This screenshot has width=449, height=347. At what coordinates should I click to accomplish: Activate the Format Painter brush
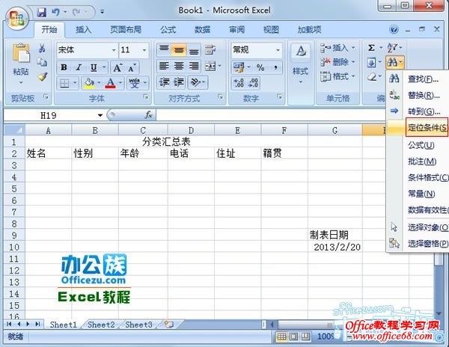pyautogui.click(x=43, y=76)
